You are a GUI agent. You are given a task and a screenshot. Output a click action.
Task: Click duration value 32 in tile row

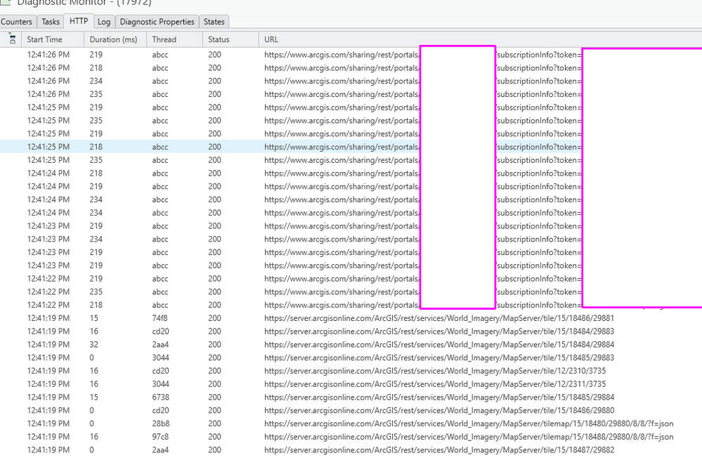(x=94, y=345)
